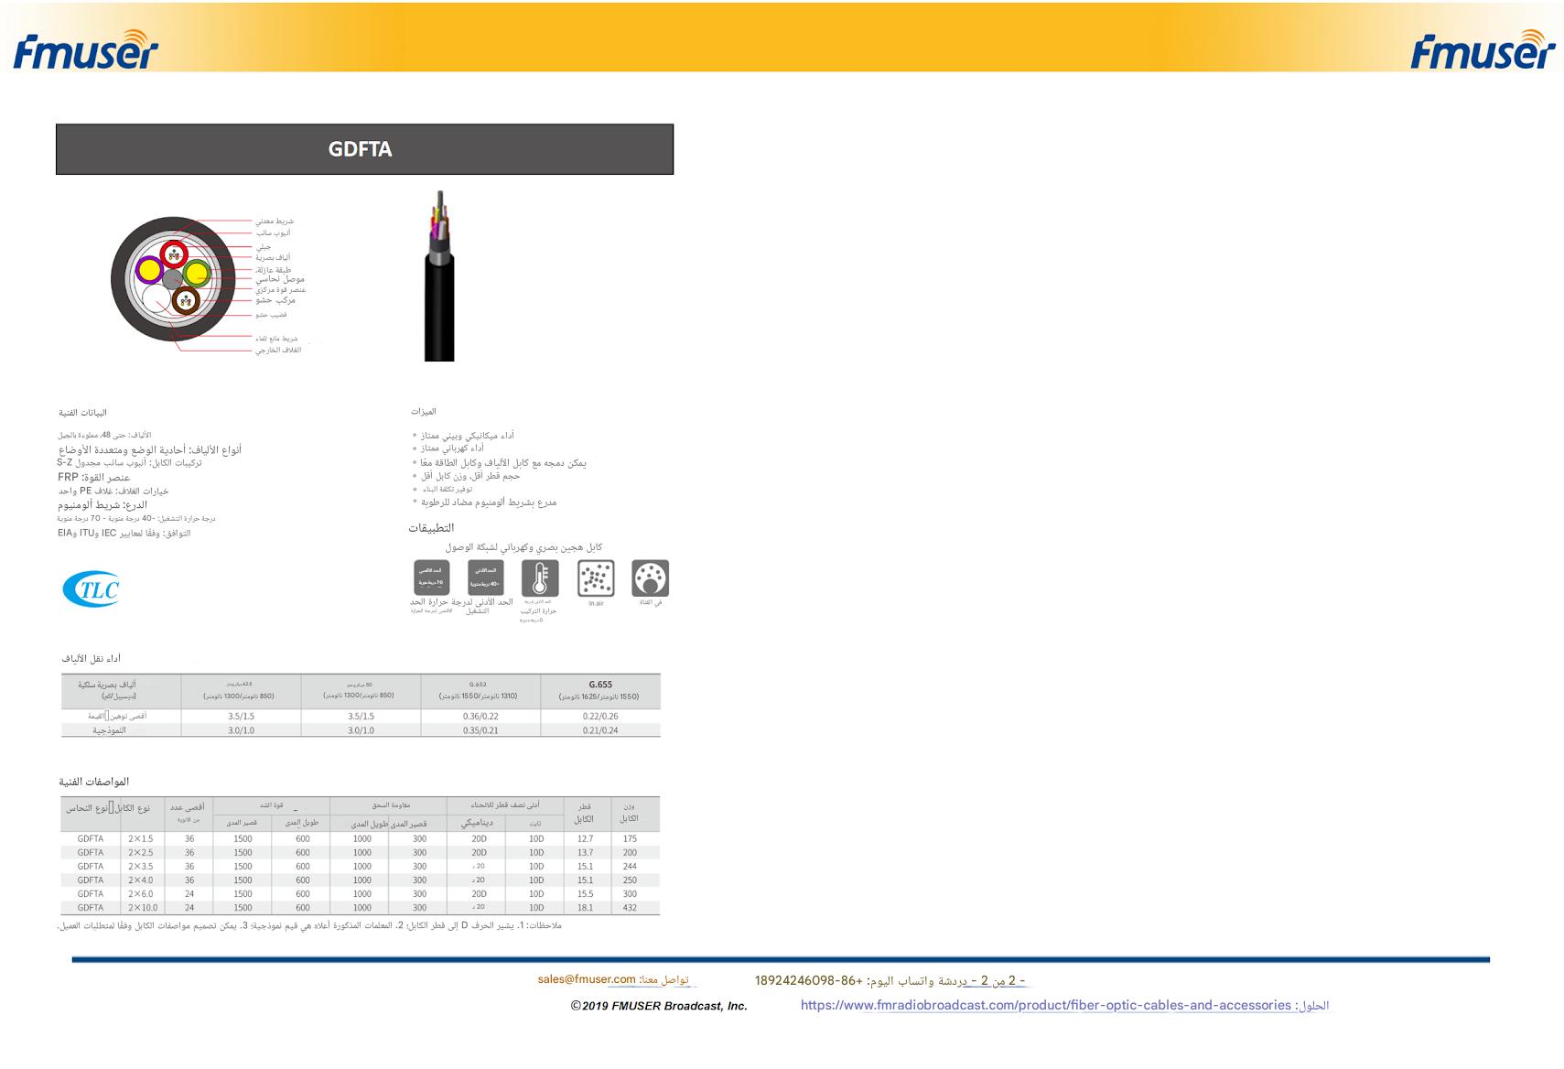Click the 'G.652' column header
Screen dimensions: 1564x1069
tap(478, 685)
